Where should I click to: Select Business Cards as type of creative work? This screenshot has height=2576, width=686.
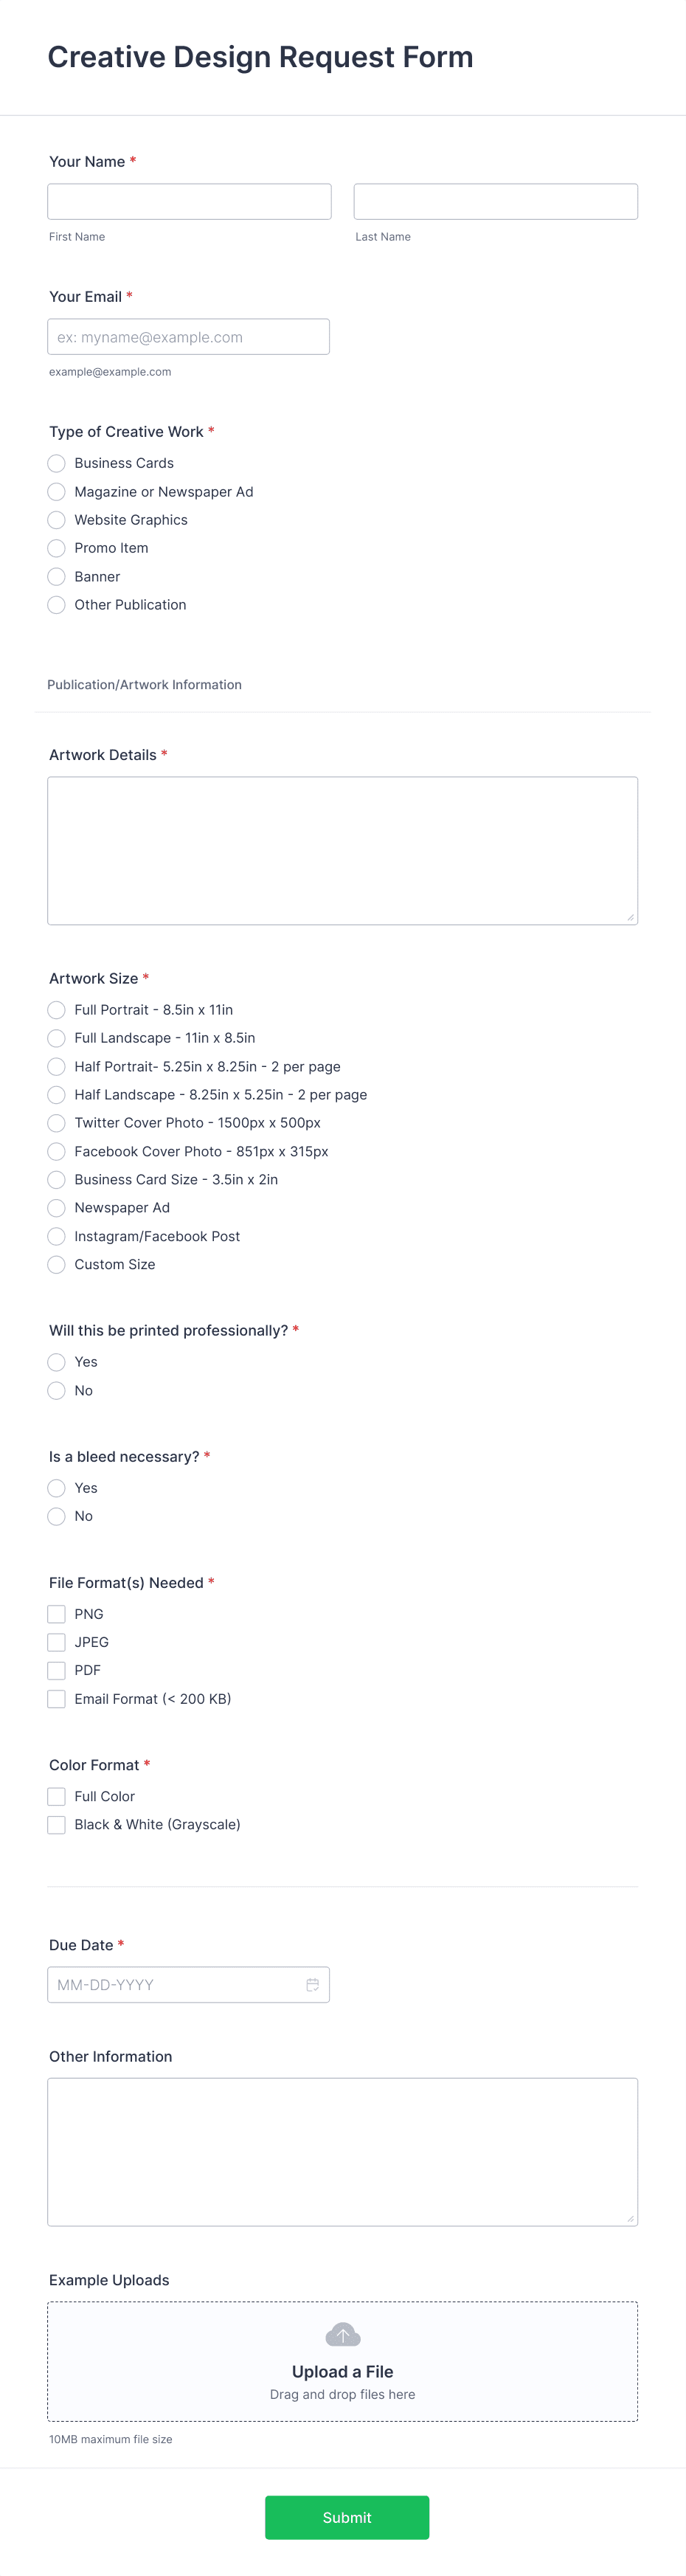[56, 463]
